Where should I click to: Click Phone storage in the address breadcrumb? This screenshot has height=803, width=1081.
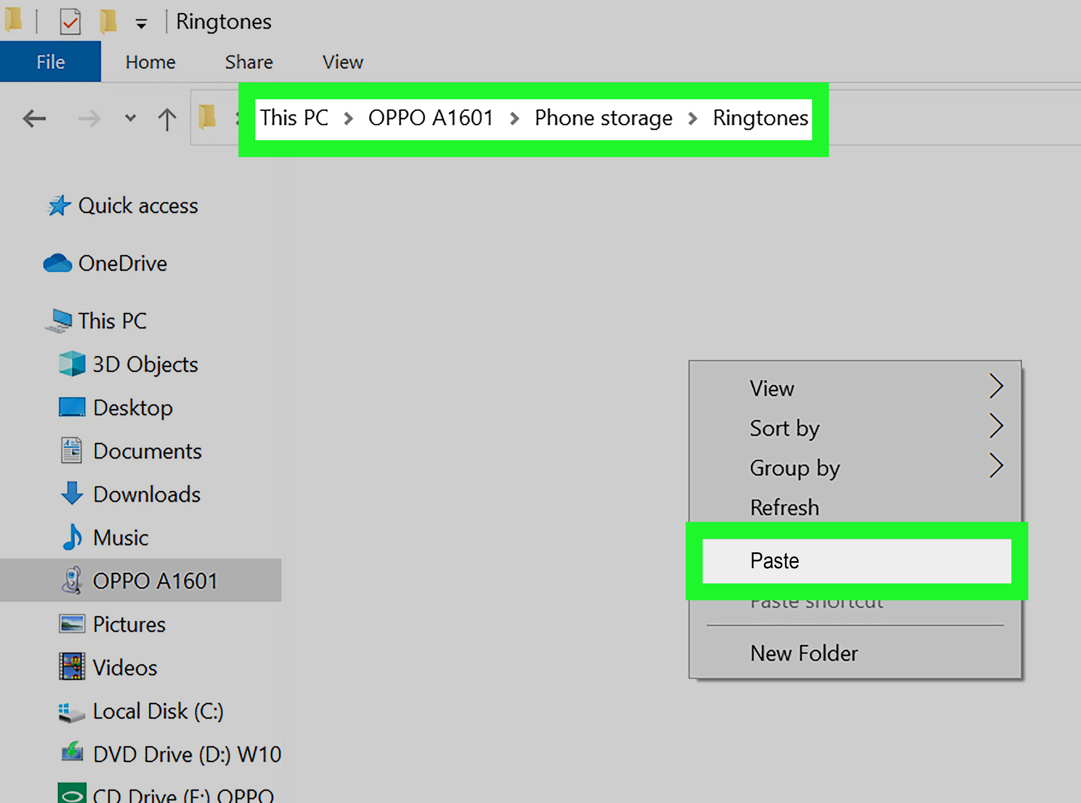[x=604, y=118]
